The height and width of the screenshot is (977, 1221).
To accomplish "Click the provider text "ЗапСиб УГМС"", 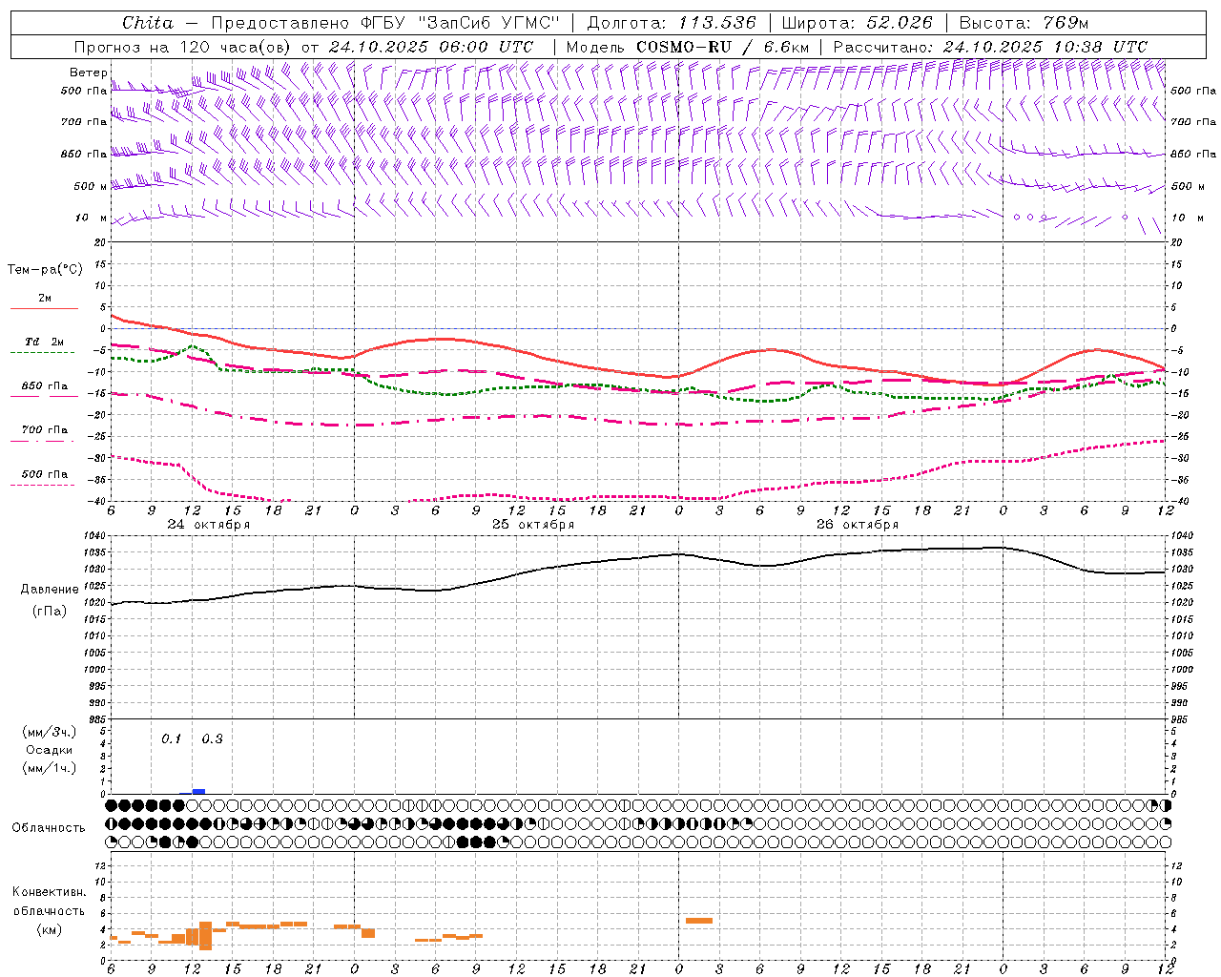I will pyautogui.click(x=490, y=23).
